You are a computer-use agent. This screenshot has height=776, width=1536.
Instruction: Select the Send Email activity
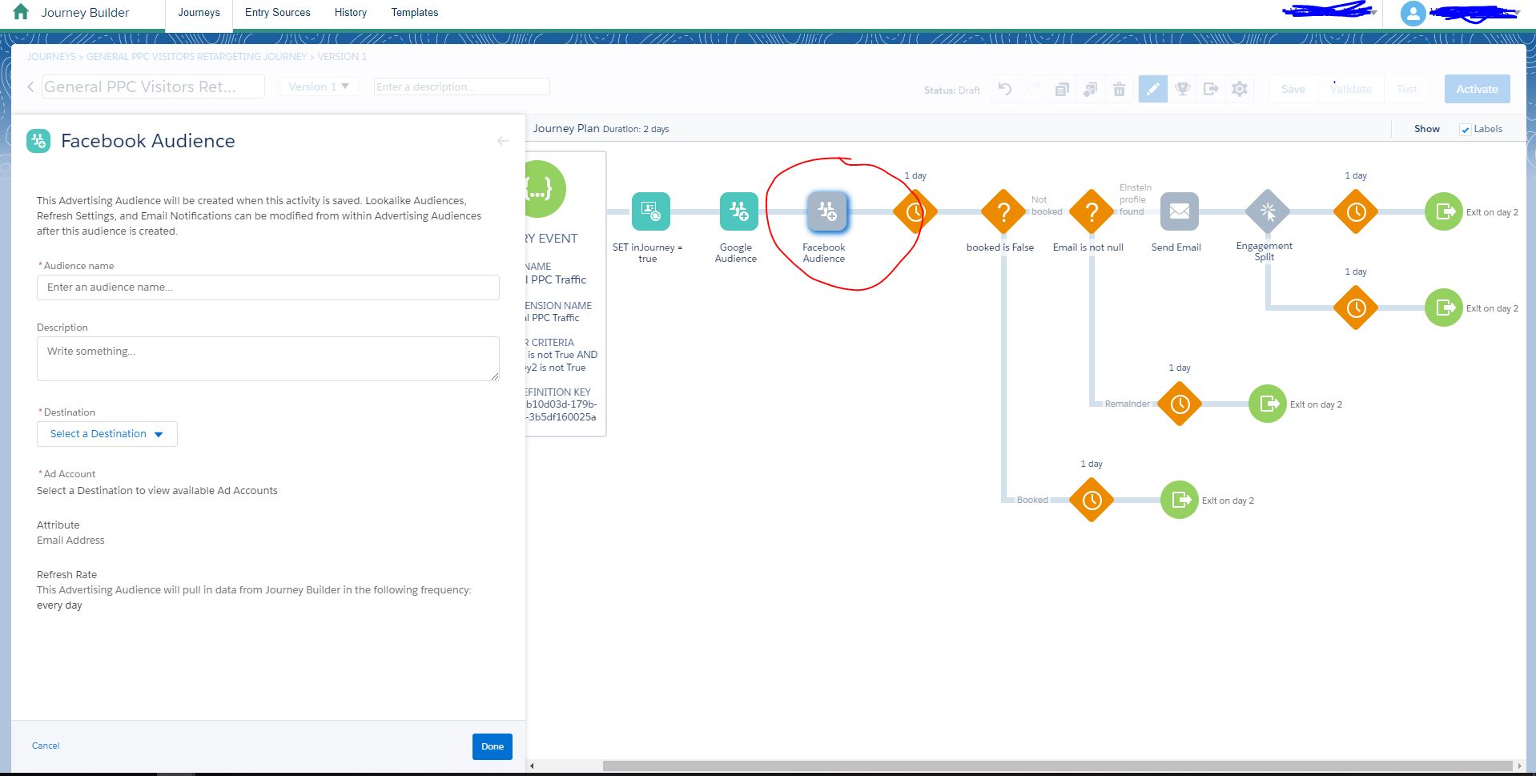click(1179, 211)
